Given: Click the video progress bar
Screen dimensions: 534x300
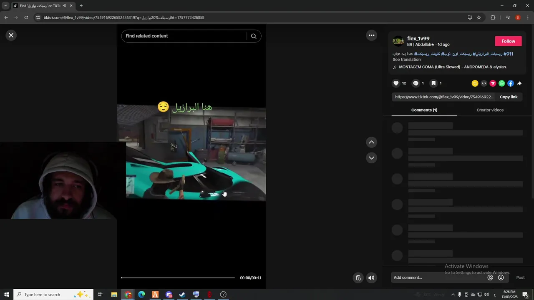Looking at the screenshot, I should [x=178, y=277].
